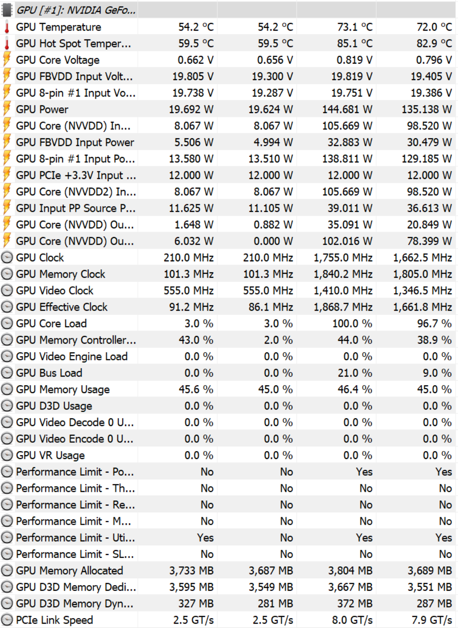Click lightning bolt icon beside GPU Core Voltage
Screen dimensions: 458x628
7,60
